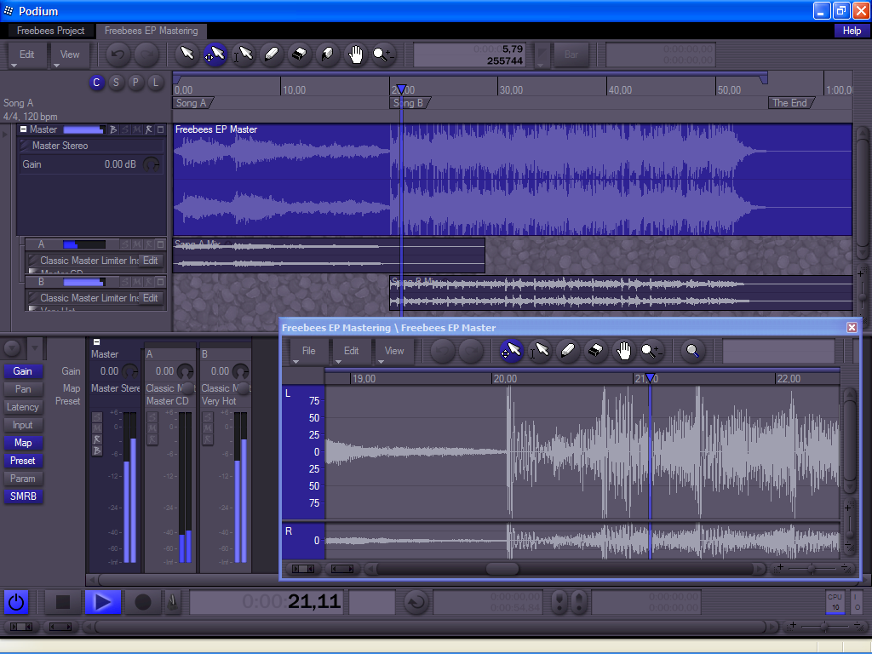Toggle the power button in transport bar
Viewport: 872px width, 654px height.
16,602
